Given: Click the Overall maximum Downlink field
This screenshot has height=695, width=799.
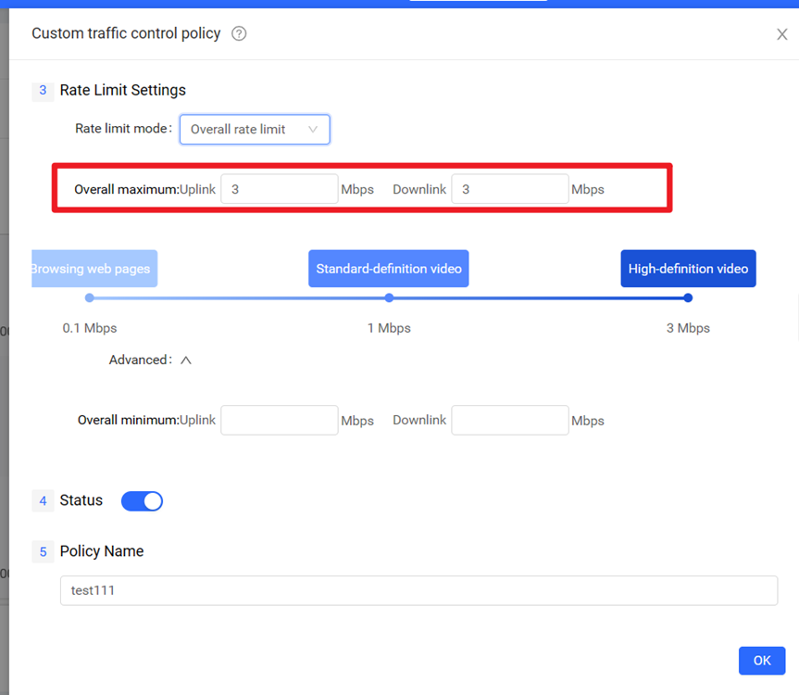Looking at the screenshot, I should click(x=509, y=189).
